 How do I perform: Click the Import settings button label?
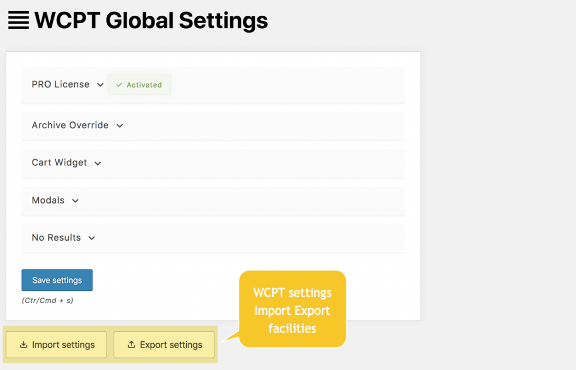tap(63, 345)
